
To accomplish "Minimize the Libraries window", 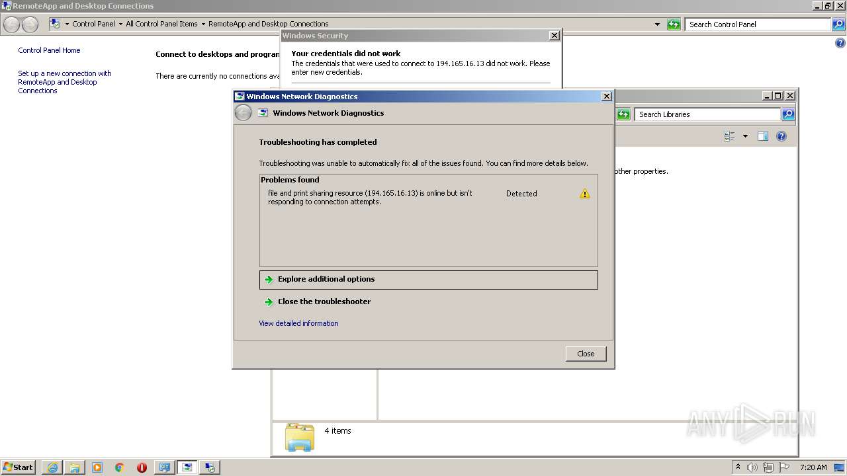I will click(766, 96).
